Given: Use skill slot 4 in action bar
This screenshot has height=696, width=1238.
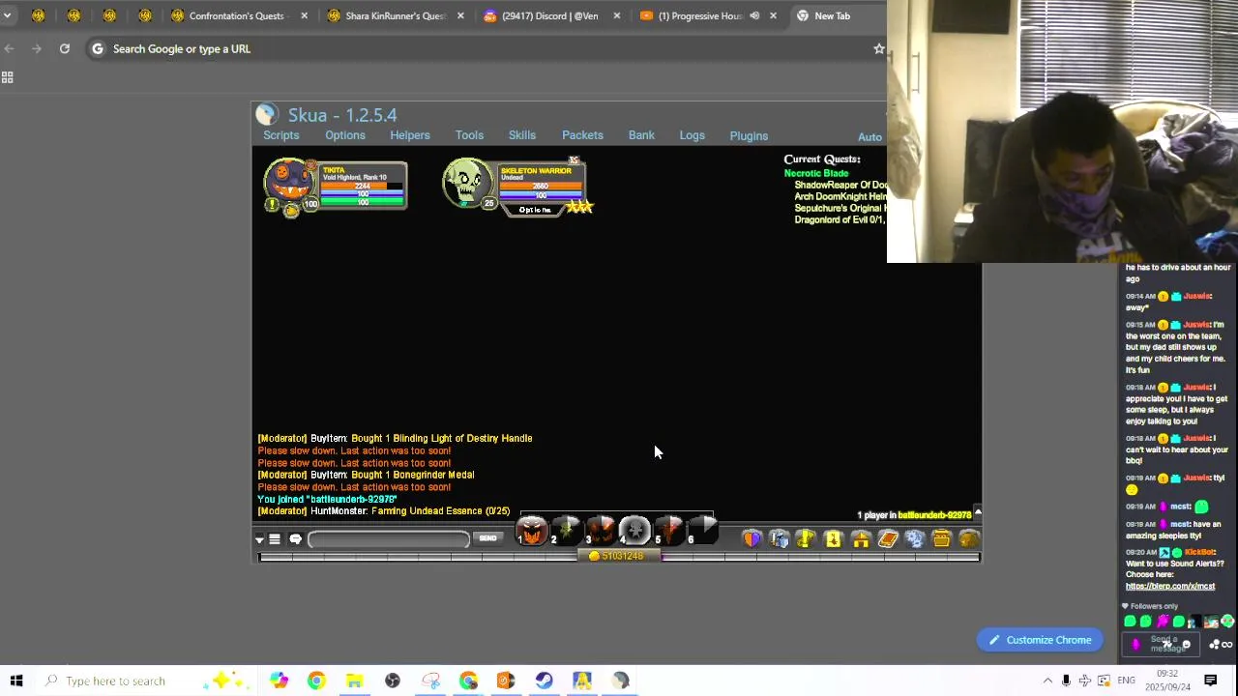Looking at the screenshot, I should (x=634, y=531).
